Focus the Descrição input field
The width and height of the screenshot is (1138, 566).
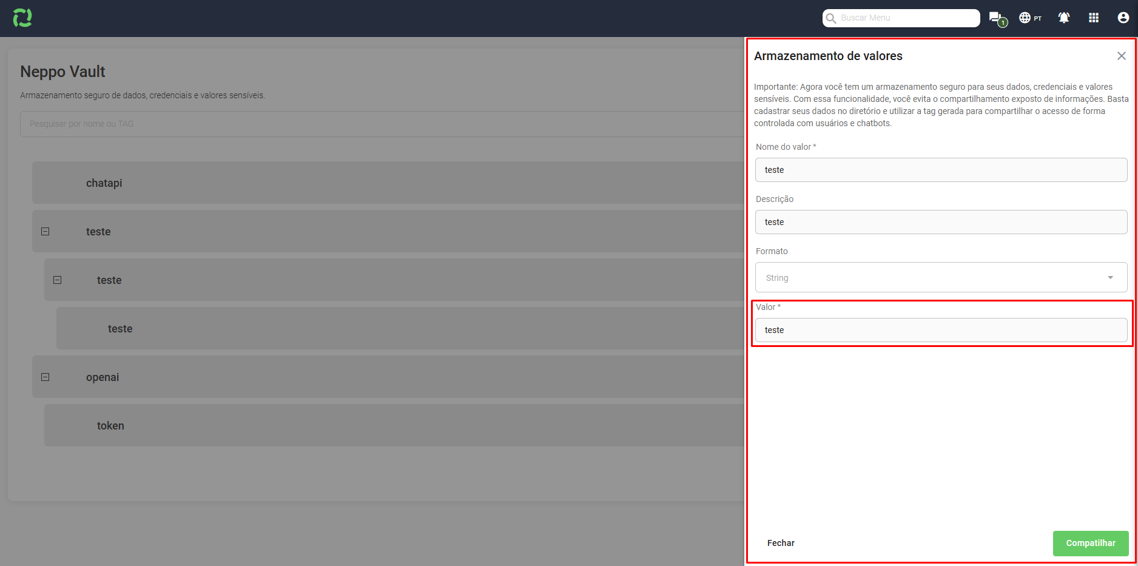click(x=941, y=222)
